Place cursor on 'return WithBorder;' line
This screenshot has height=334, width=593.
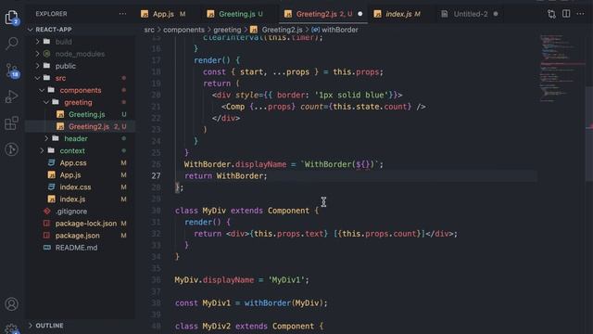click(x=225, y=175)
